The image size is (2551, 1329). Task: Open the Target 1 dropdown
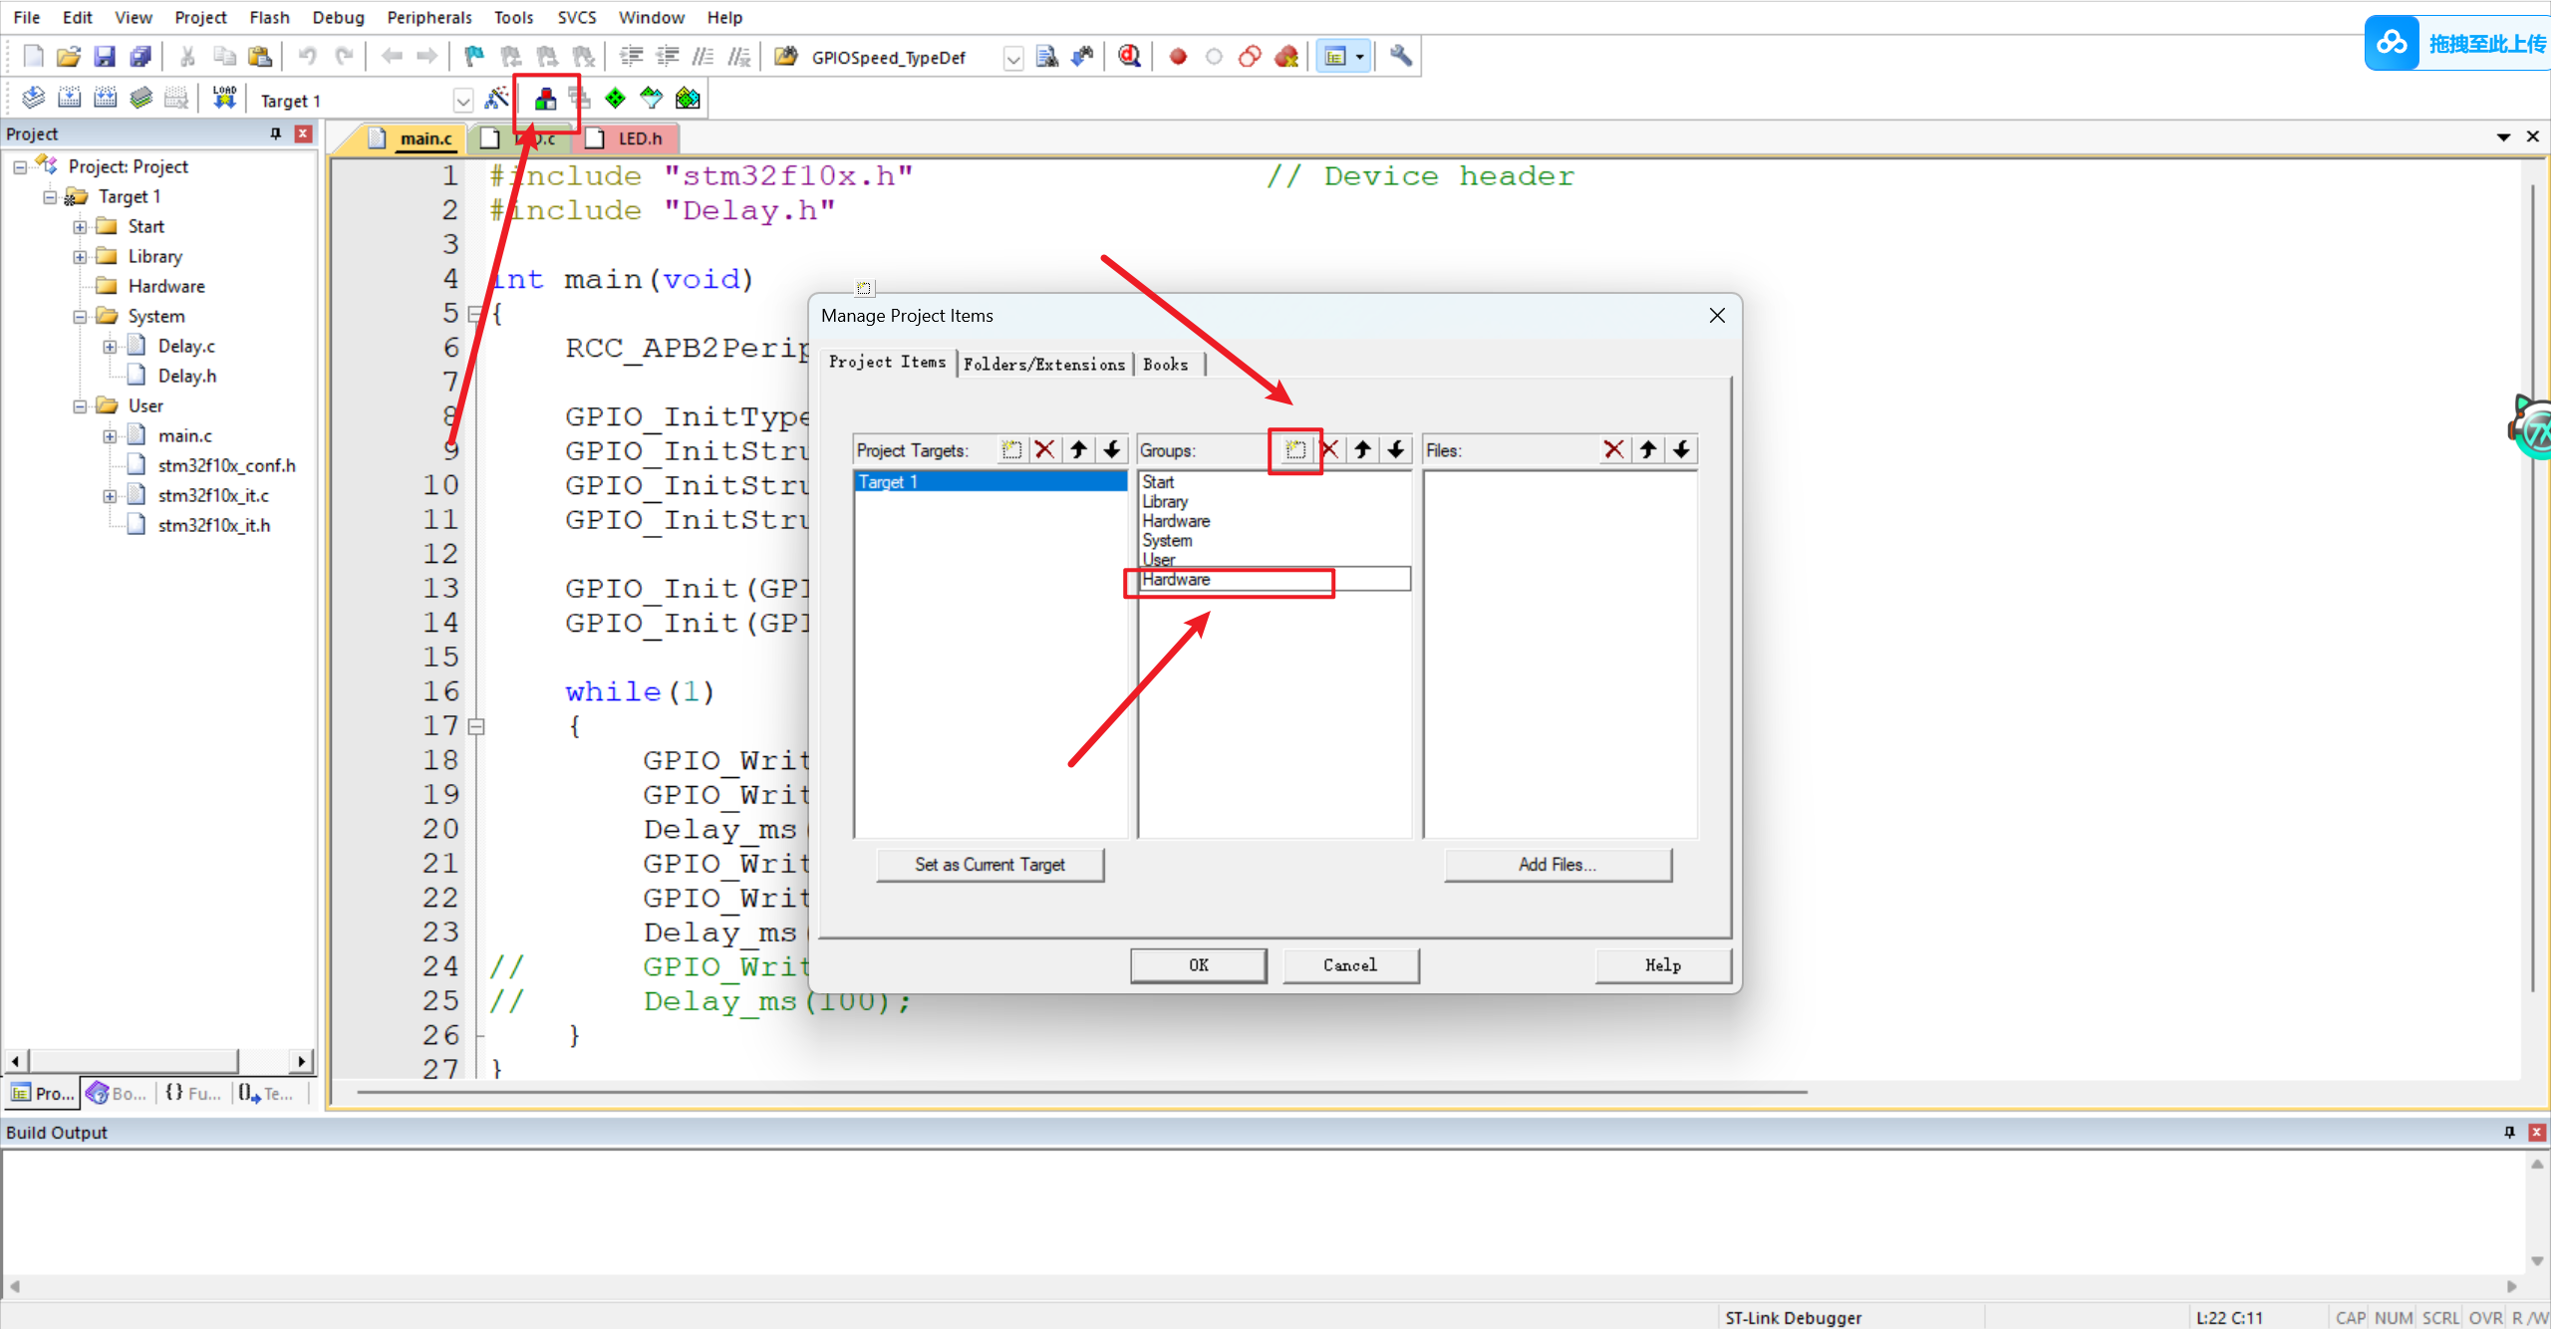coord(462,101)
